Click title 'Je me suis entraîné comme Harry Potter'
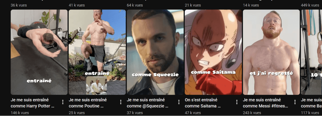The width and height of the screenshot is (322, 116). (32, 103)
